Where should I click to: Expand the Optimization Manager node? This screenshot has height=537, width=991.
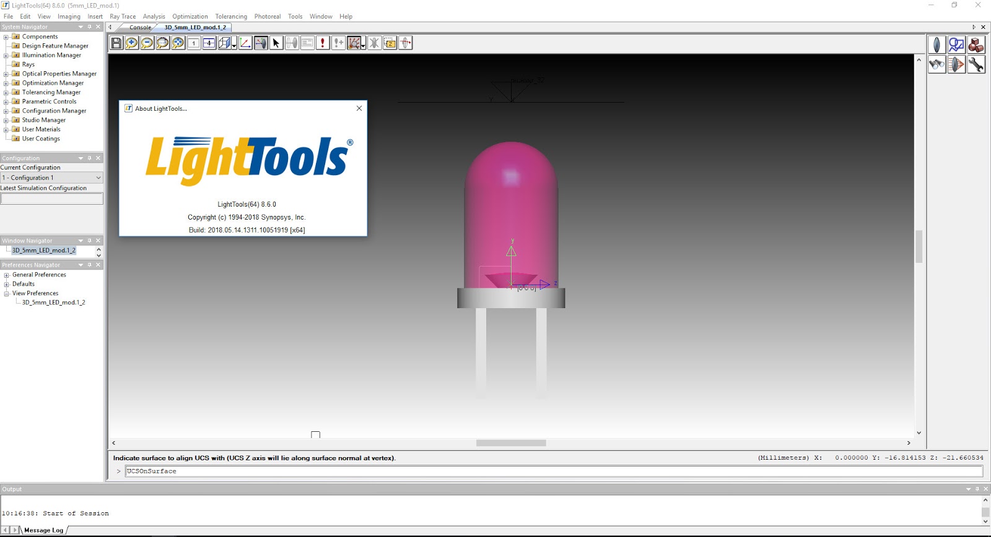tap(6, 83)
